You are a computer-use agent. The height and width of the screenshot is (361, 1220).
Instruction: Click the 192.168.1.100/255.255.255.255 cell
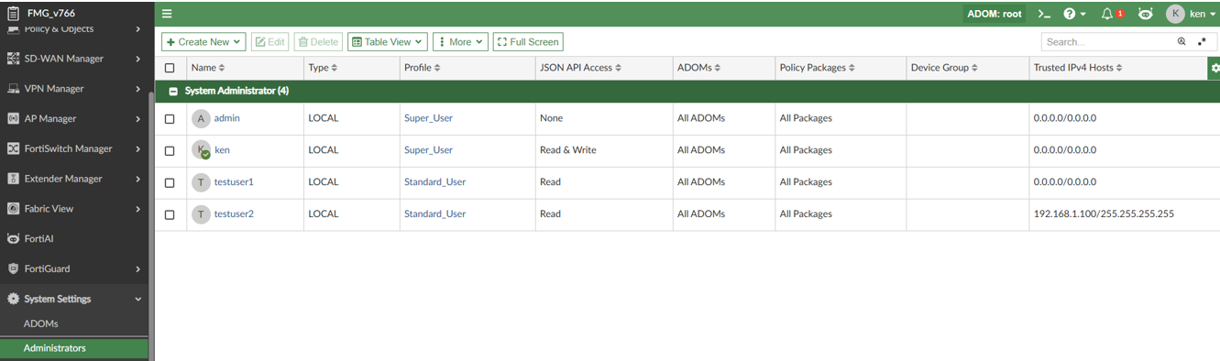click(x=1104, y=214)
